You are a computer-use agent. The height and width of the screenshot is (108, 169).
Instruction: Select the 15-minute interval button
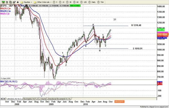tap(62, 2)
